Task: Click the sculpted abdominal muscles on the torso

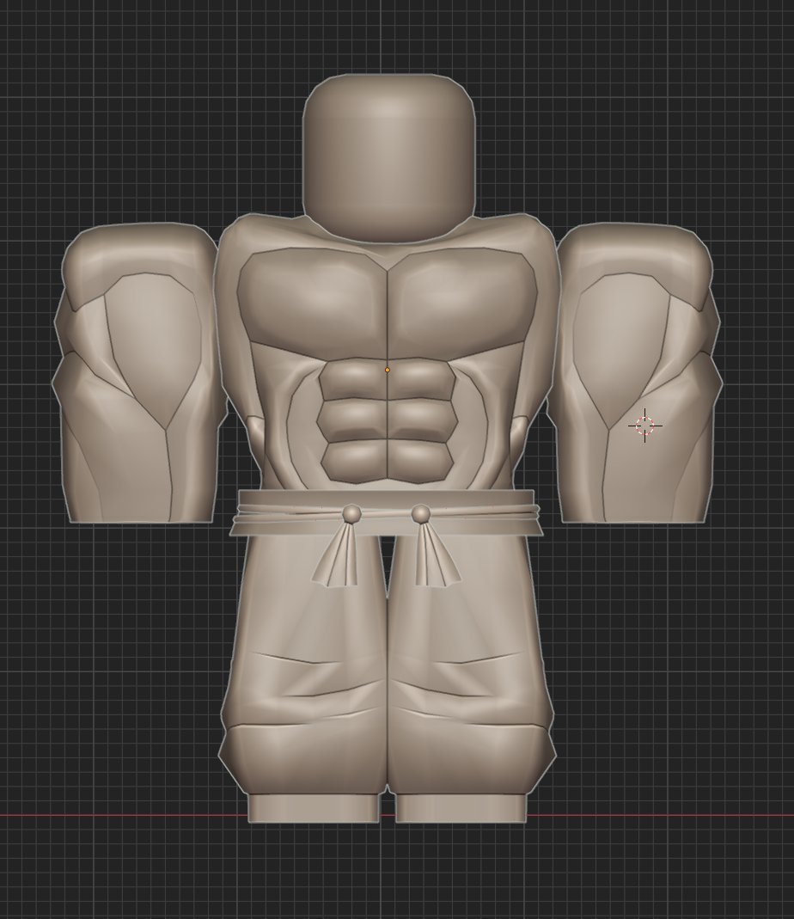Action: pos(388,421)
